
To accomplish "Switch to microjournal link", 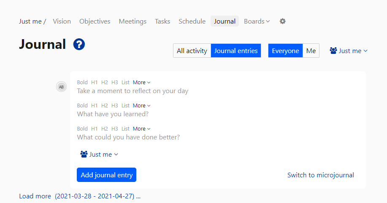I will tap(320, 175).
